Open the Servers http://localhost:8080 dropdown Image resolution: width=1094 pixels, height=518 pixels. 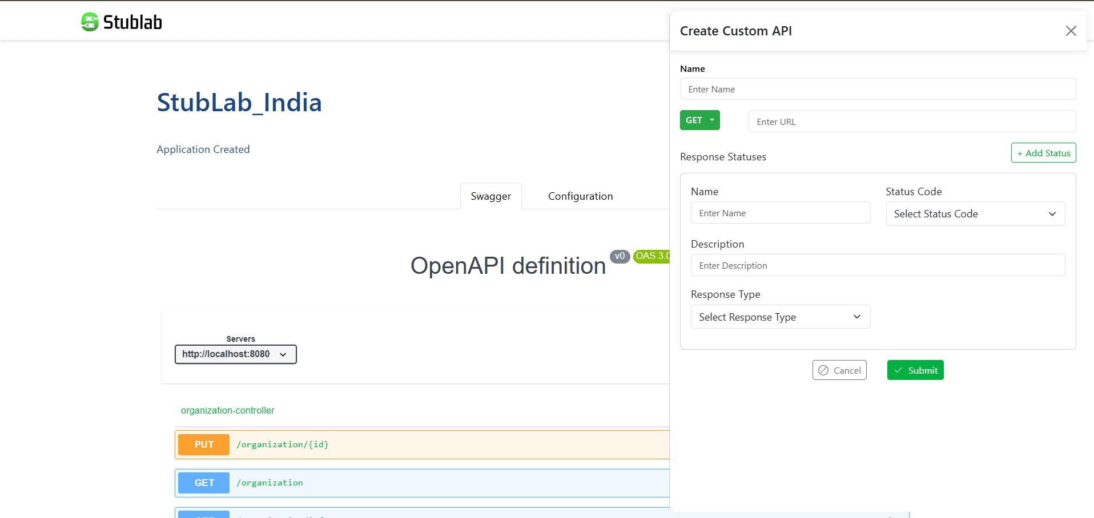(235, 354)
